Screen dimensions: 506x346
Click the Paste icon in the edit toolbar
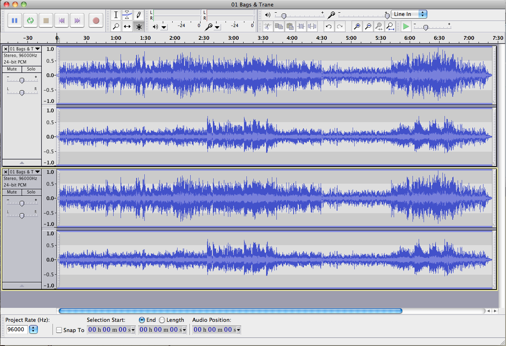(290, 27)
